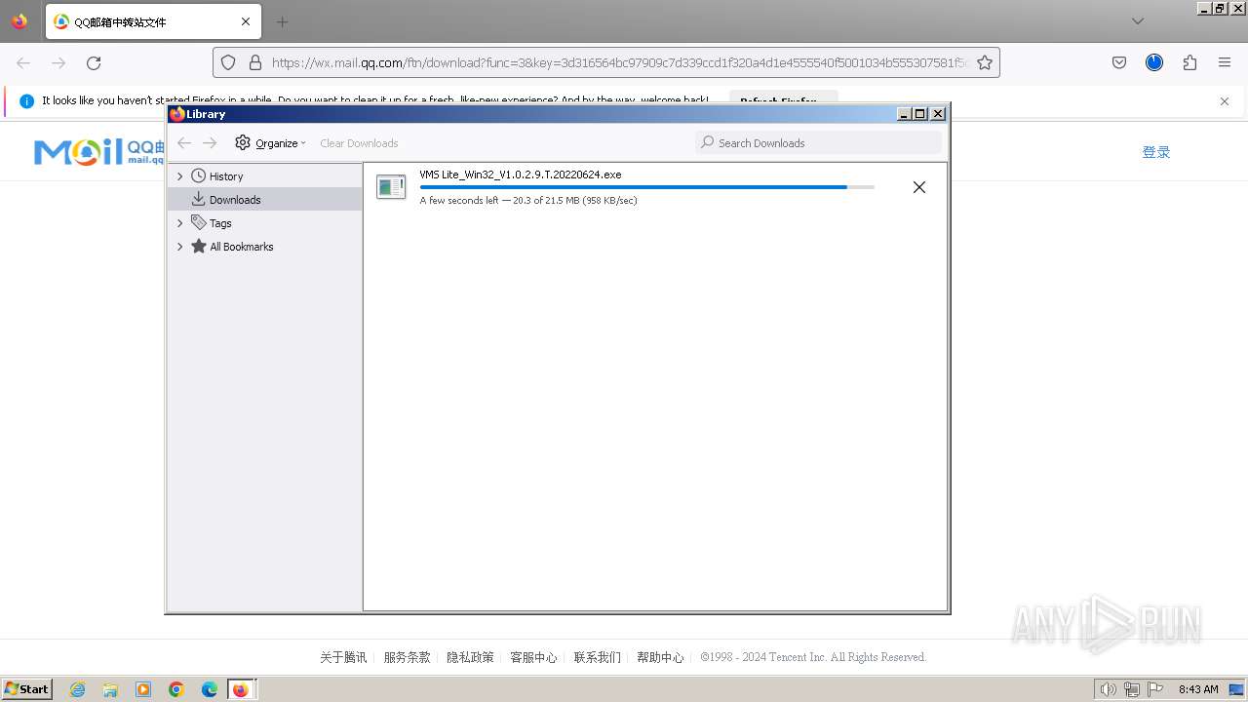View site security padlock info
The height and width of the screenshot is (702, 1248).
(255, 62)
